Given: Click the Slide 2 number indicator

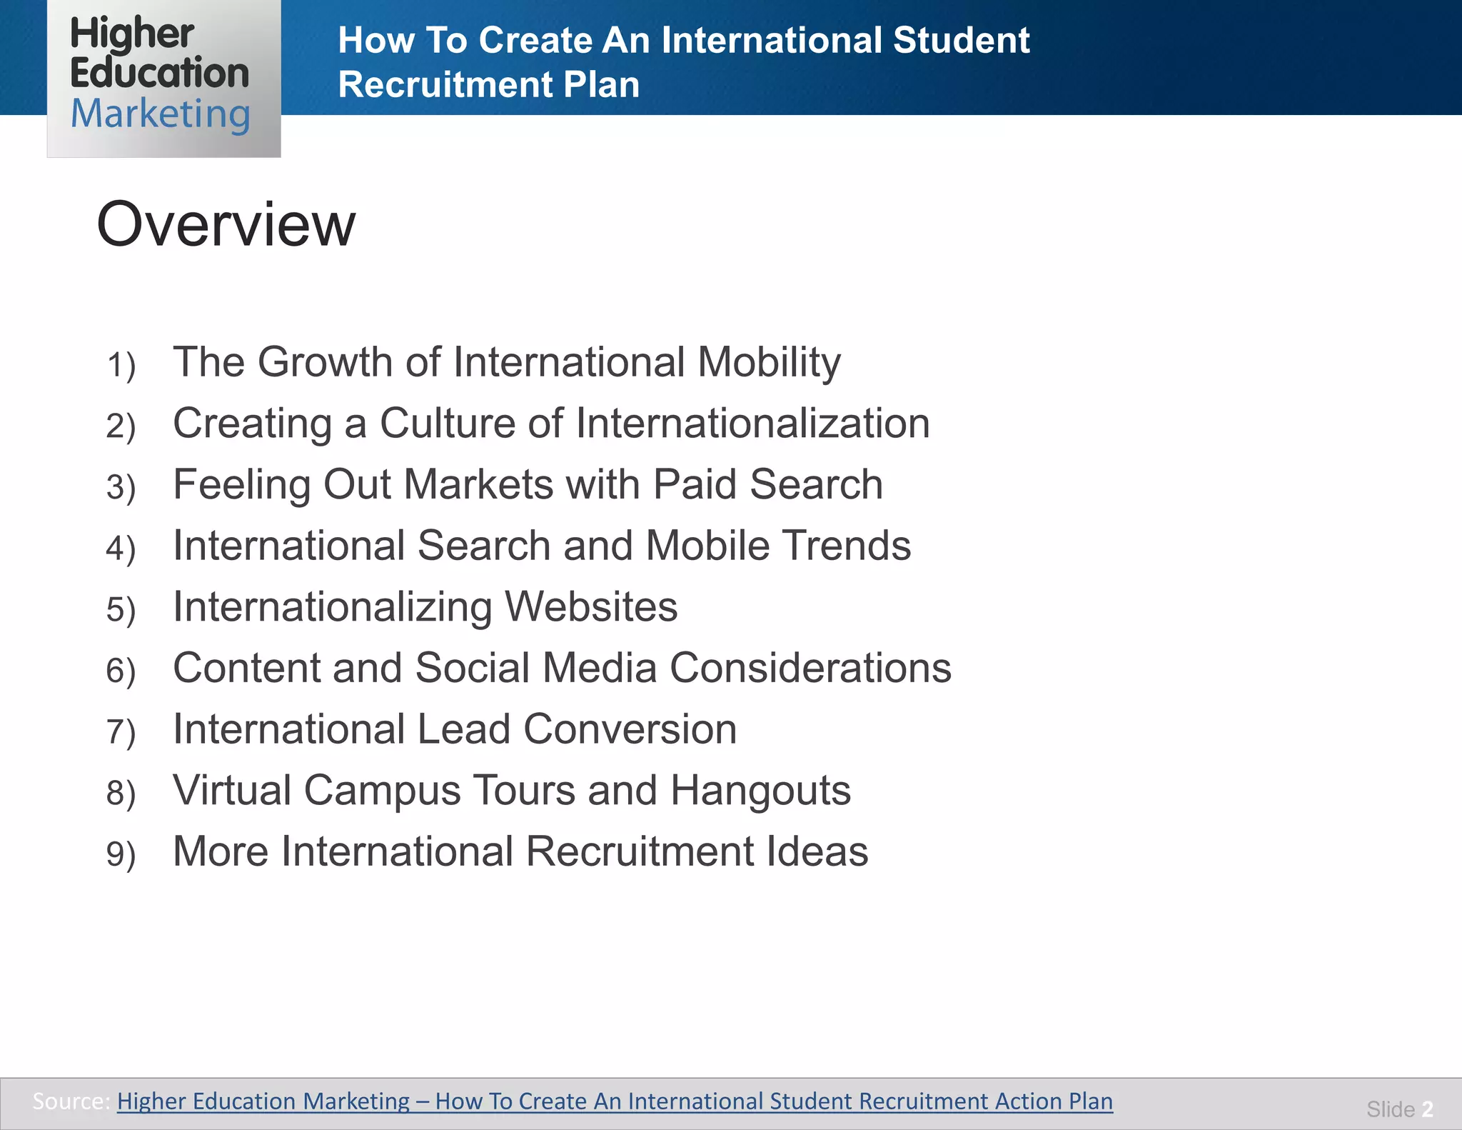Looking at the screenshot, I should [1399, 1109].
